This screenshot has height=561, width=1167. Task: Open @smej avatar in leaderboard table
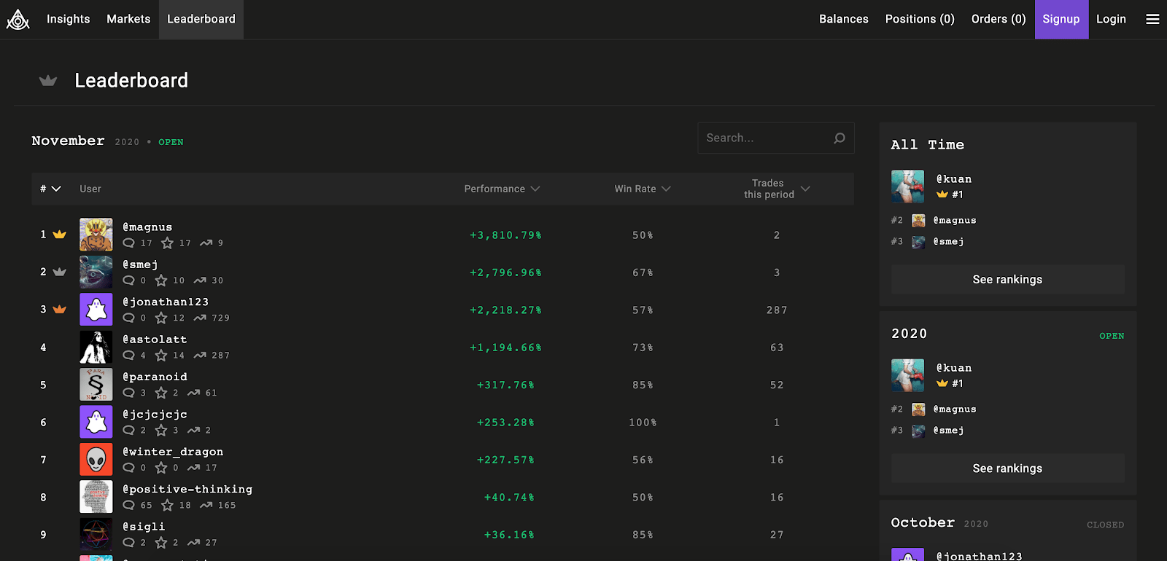tap(96, 272)
